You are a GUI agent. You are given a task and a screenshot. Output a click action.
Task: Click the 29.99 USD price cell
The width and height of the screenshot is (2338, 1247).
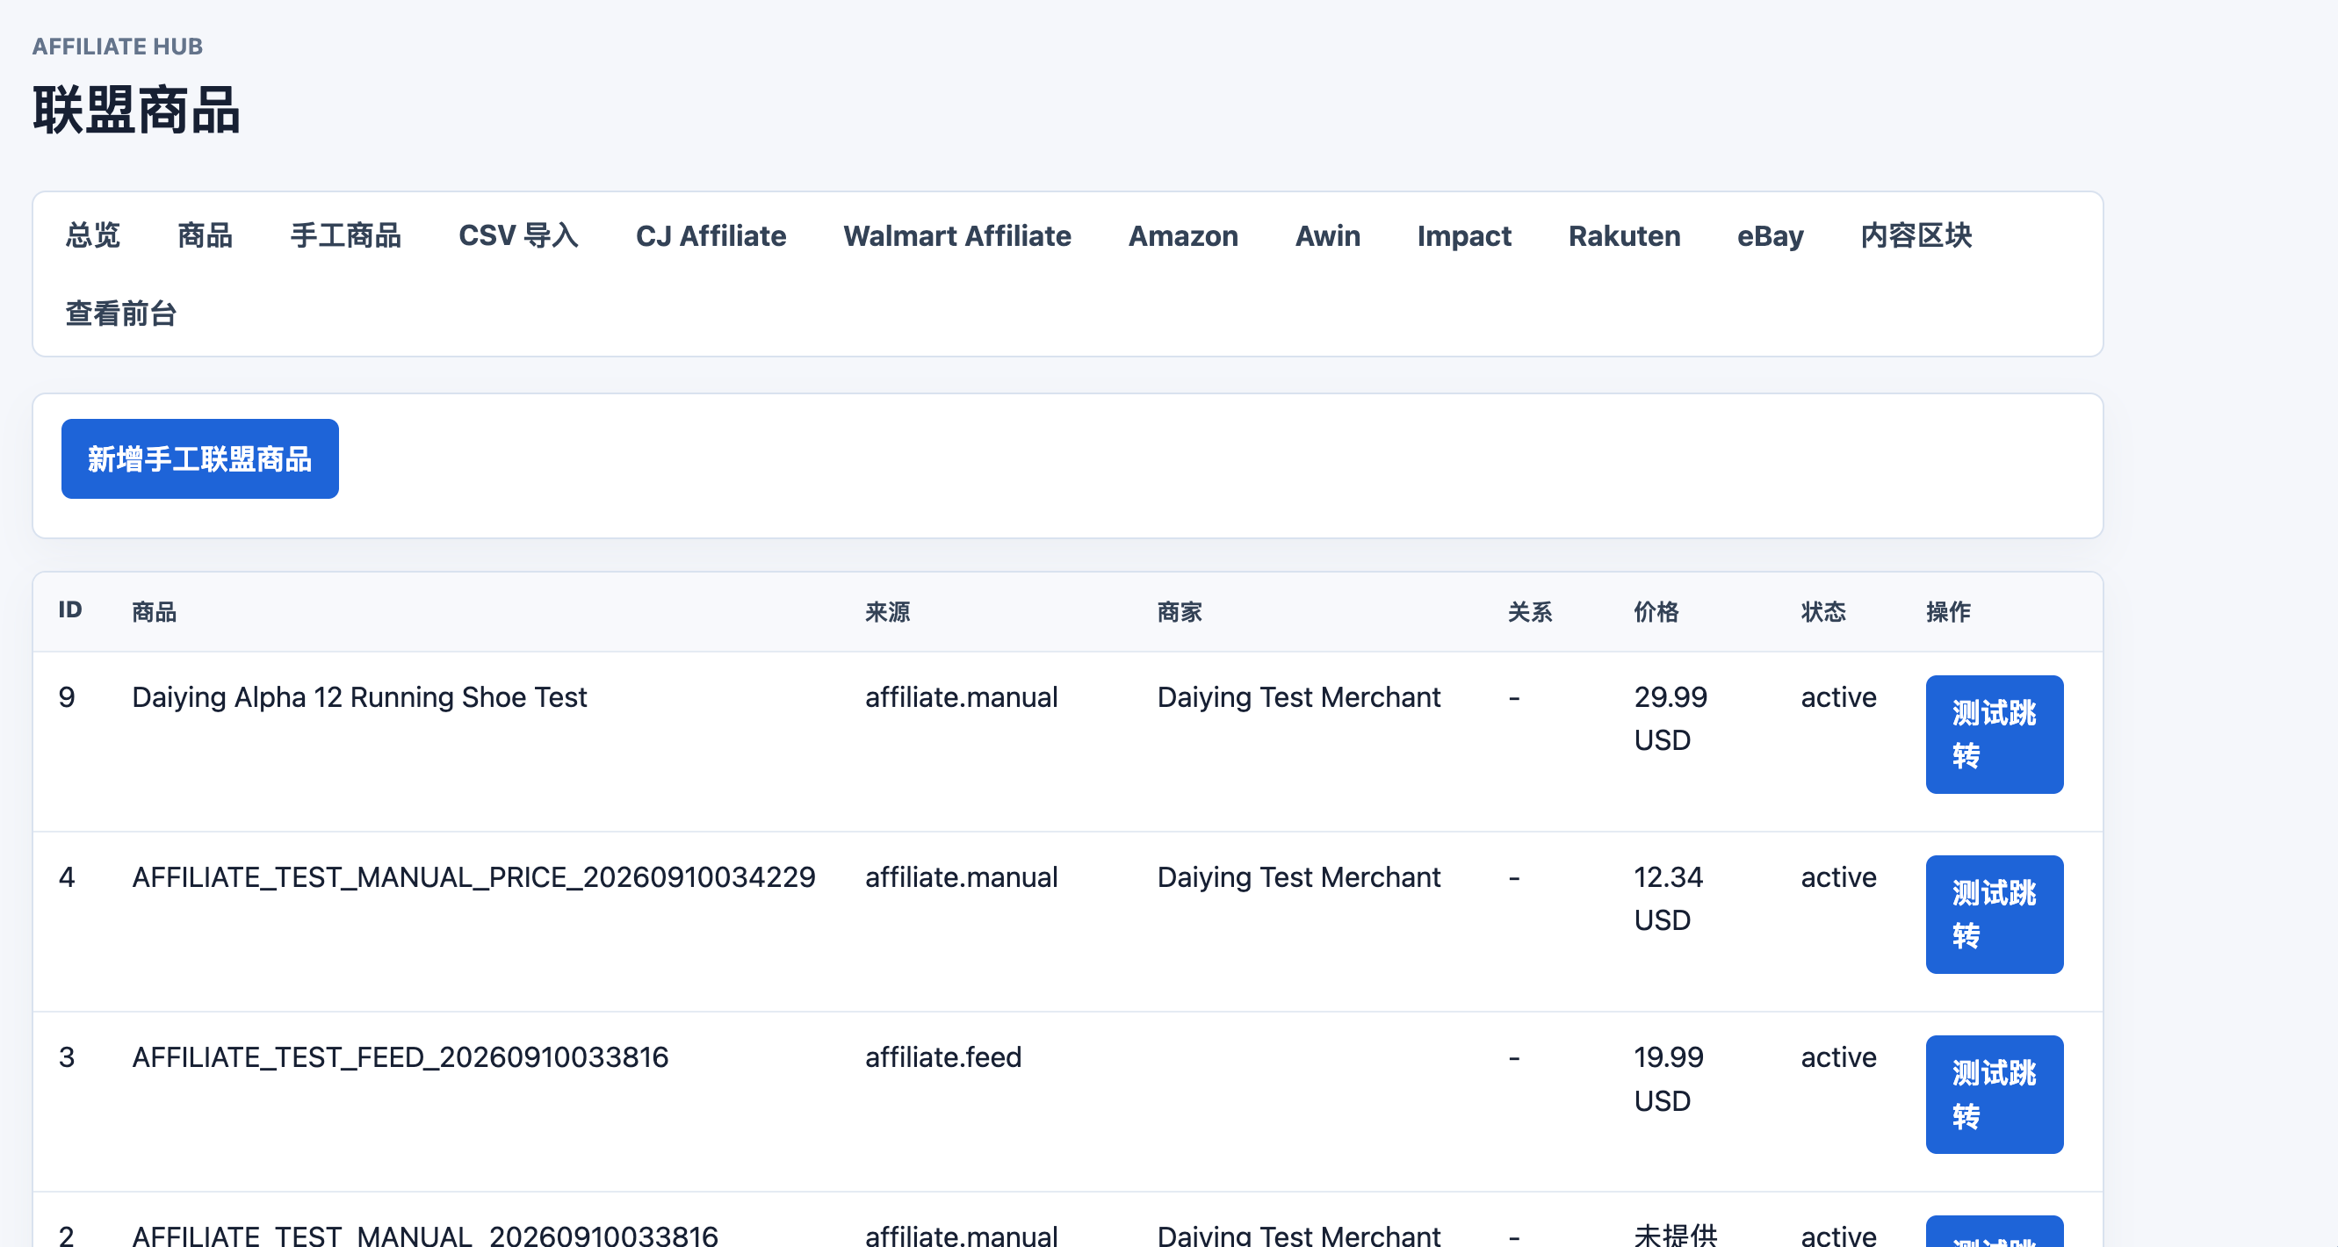tap(1670, 717)
